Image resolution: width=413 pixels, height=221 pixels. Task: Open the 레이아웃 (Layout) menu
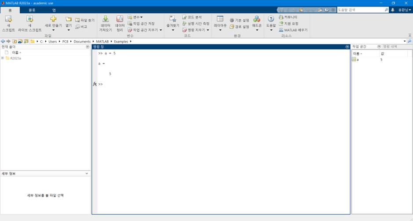(x=220, y=23)
